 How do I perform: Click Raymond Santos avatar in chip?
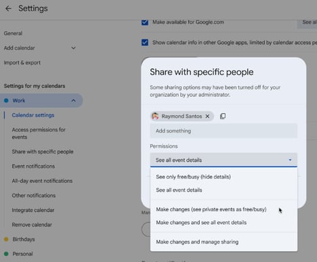(x=155, y=116)
